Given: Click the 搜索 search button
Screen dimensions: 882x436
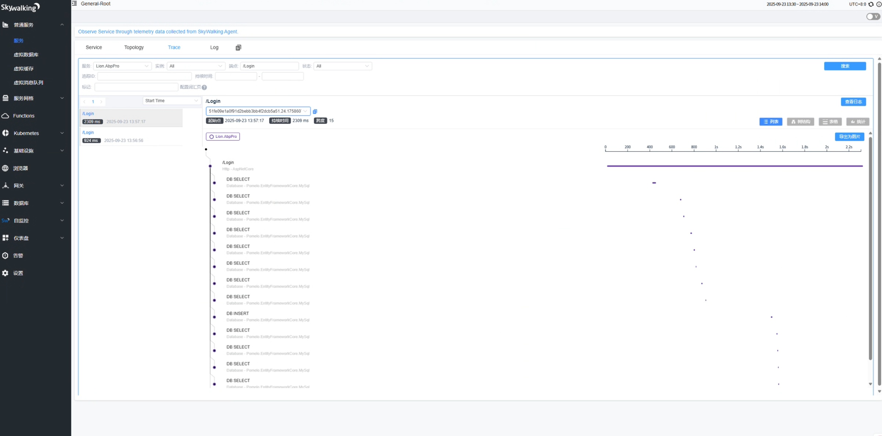Looking at the screenshot, I should tap(845, 66).
